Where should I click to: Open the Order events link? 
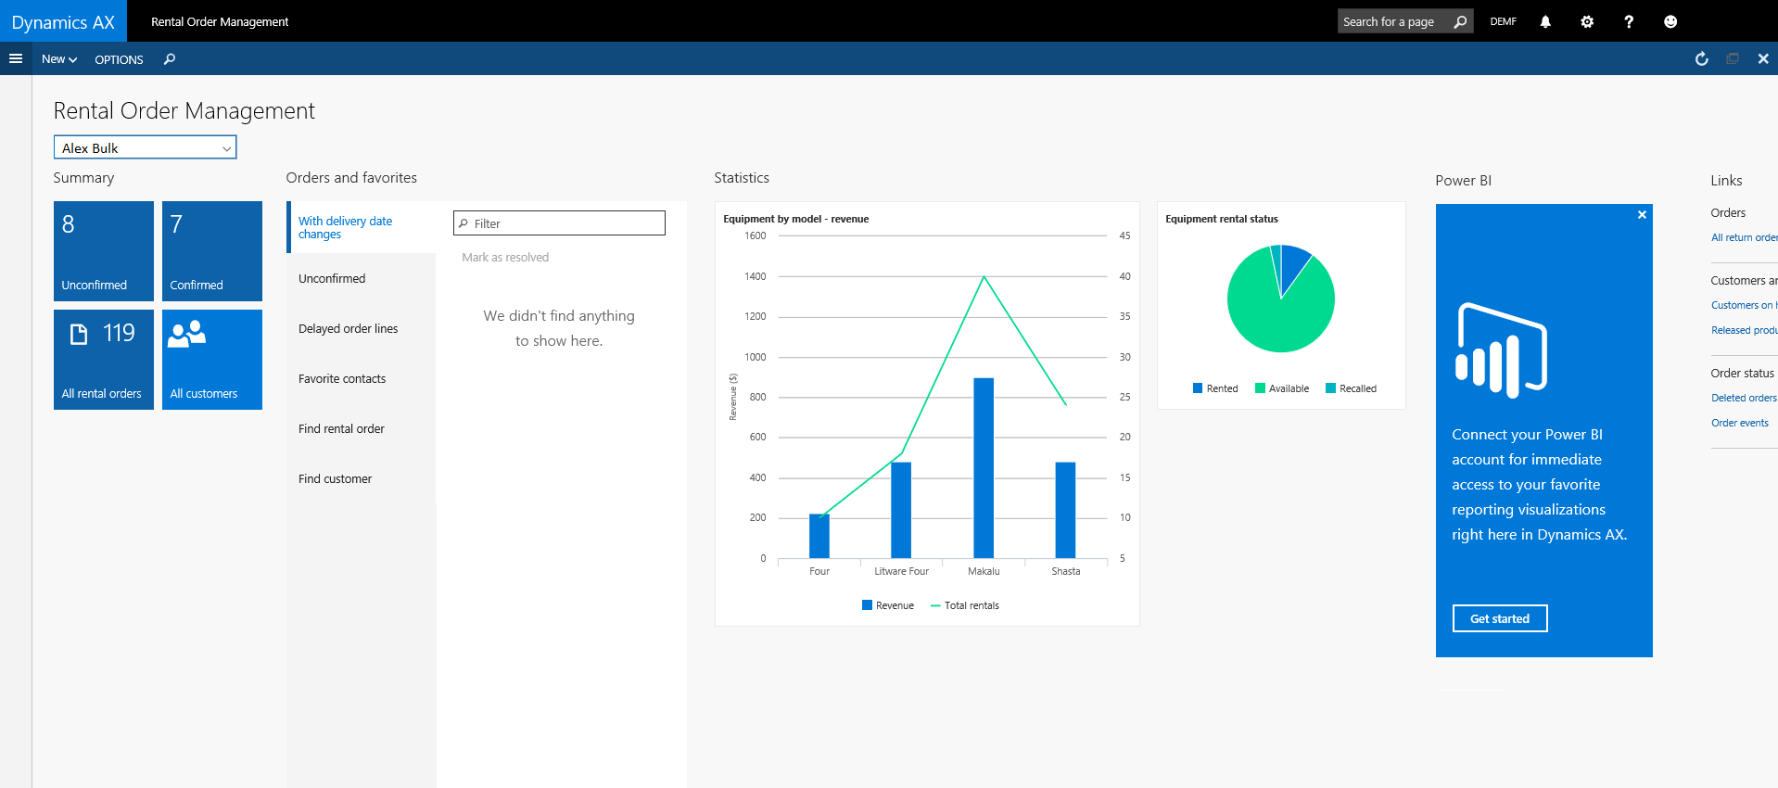[1739, 423]
